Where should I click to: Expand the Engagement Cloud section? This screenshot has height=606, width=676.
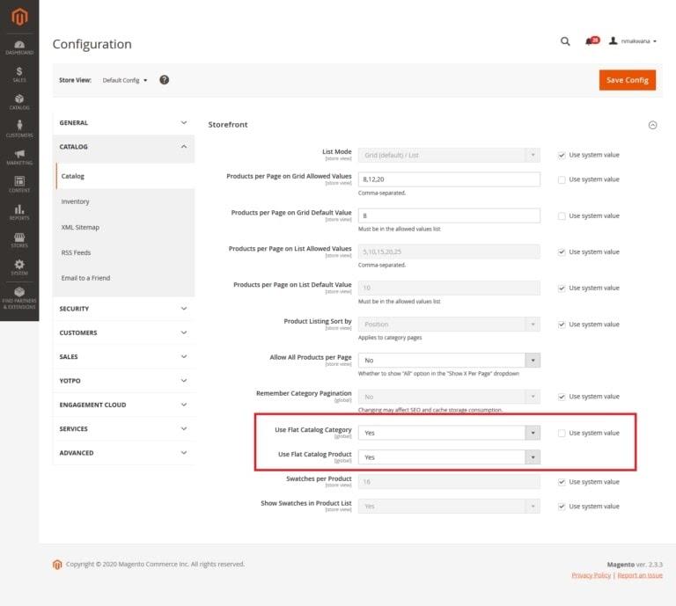123,405
